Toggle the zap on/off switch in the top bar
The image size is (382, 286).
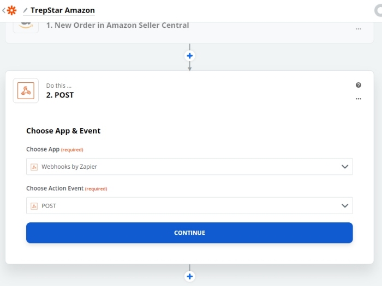click(x=378, y=10)
